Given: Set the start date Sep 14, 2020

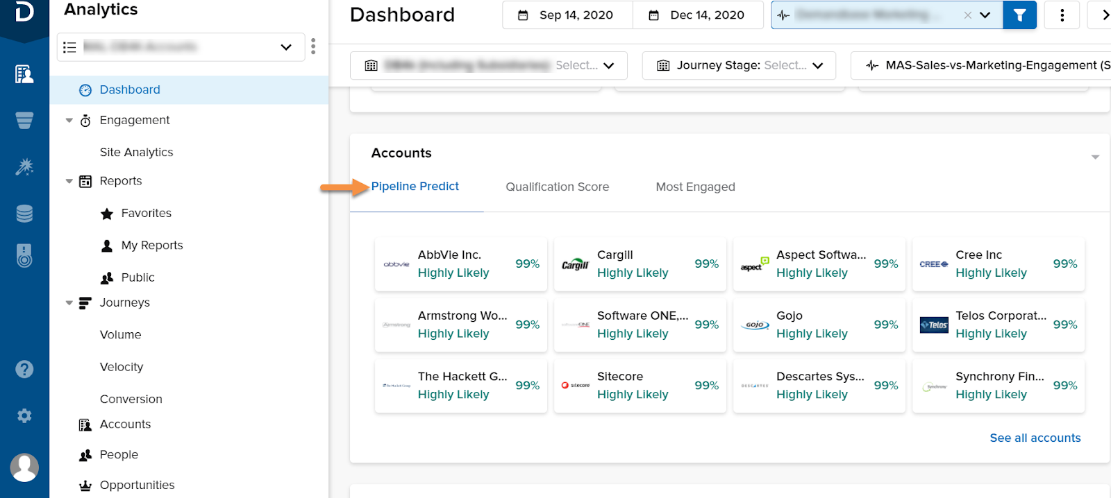Looking at the screenshot, I should click(568, 15).
